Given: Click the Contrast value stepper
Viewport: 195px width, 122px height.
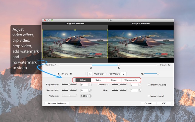Looking at the screenshot, I should tap(140, 85).
